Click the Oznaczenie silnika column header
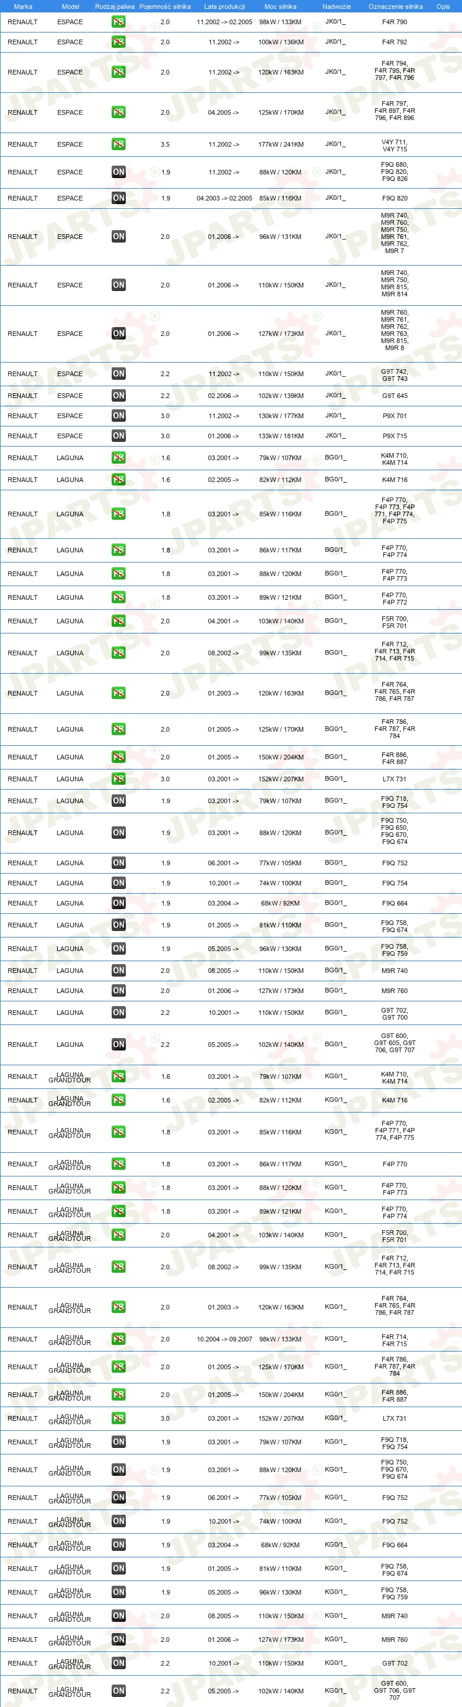 [395, 6]
